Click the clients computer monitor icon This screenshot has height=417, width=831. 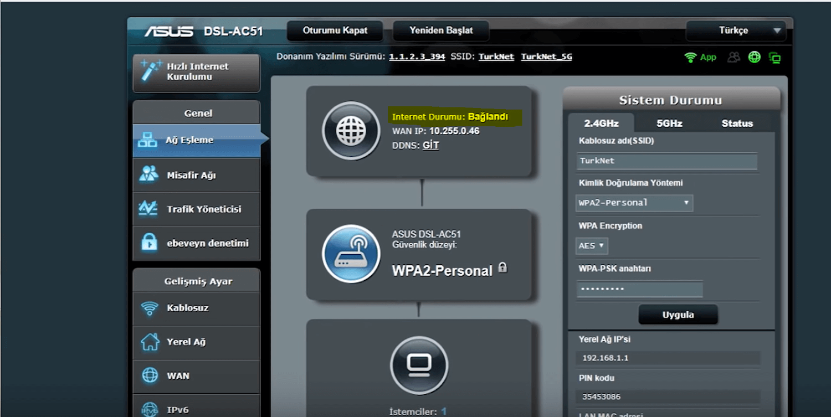(x=419, y=365)
